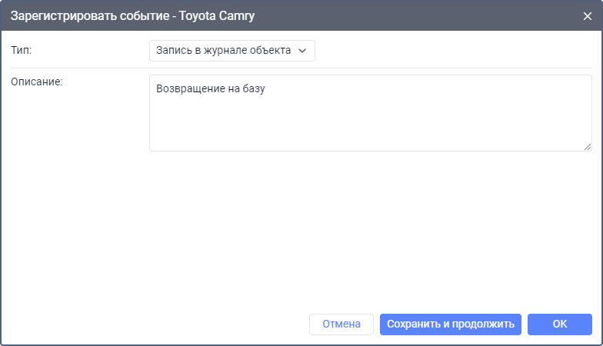This screenshot has width=603, height=346.
Task: Click 'Сохранить и продолжить' button
Action: click(451, 324)
